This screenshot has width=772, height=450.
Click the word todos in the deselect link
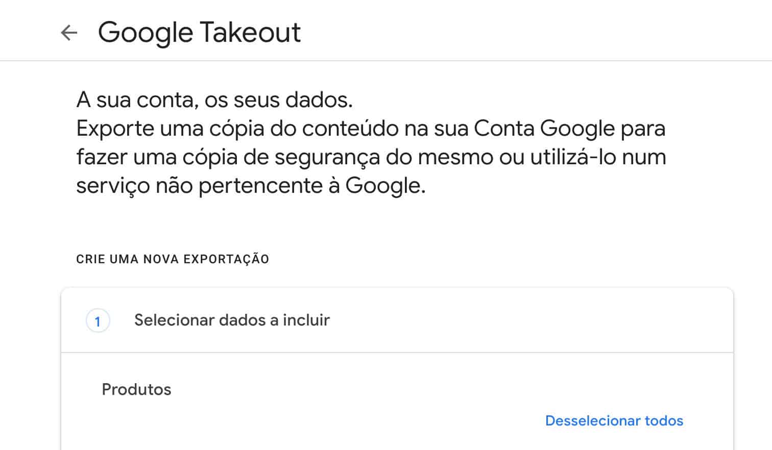(664, 421)
